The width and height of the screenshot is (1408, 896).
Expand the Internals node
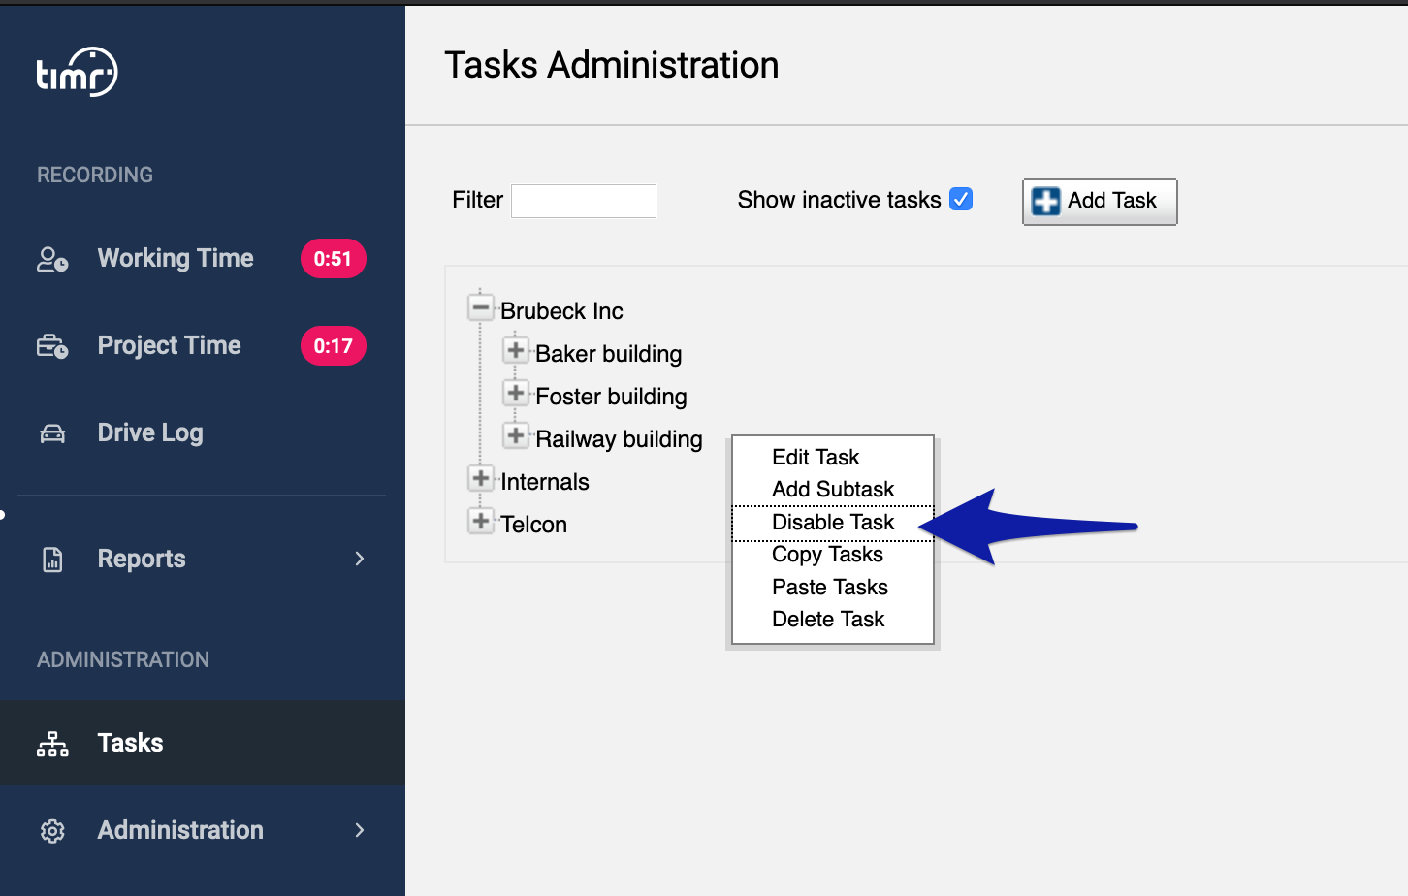coord(481,478)
